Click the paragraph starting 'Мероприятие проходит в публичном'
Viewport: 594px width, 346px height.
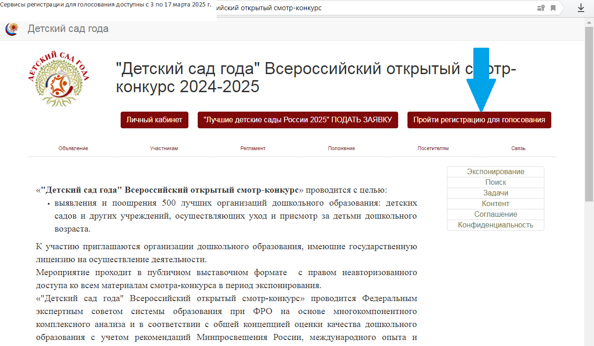pyautogui.click(x=226, y=278)
